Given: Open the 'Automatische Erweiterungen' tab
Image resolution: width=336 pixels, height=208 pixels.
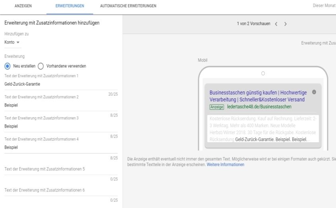Looking at the screenshot, I should tap(128, 6).
